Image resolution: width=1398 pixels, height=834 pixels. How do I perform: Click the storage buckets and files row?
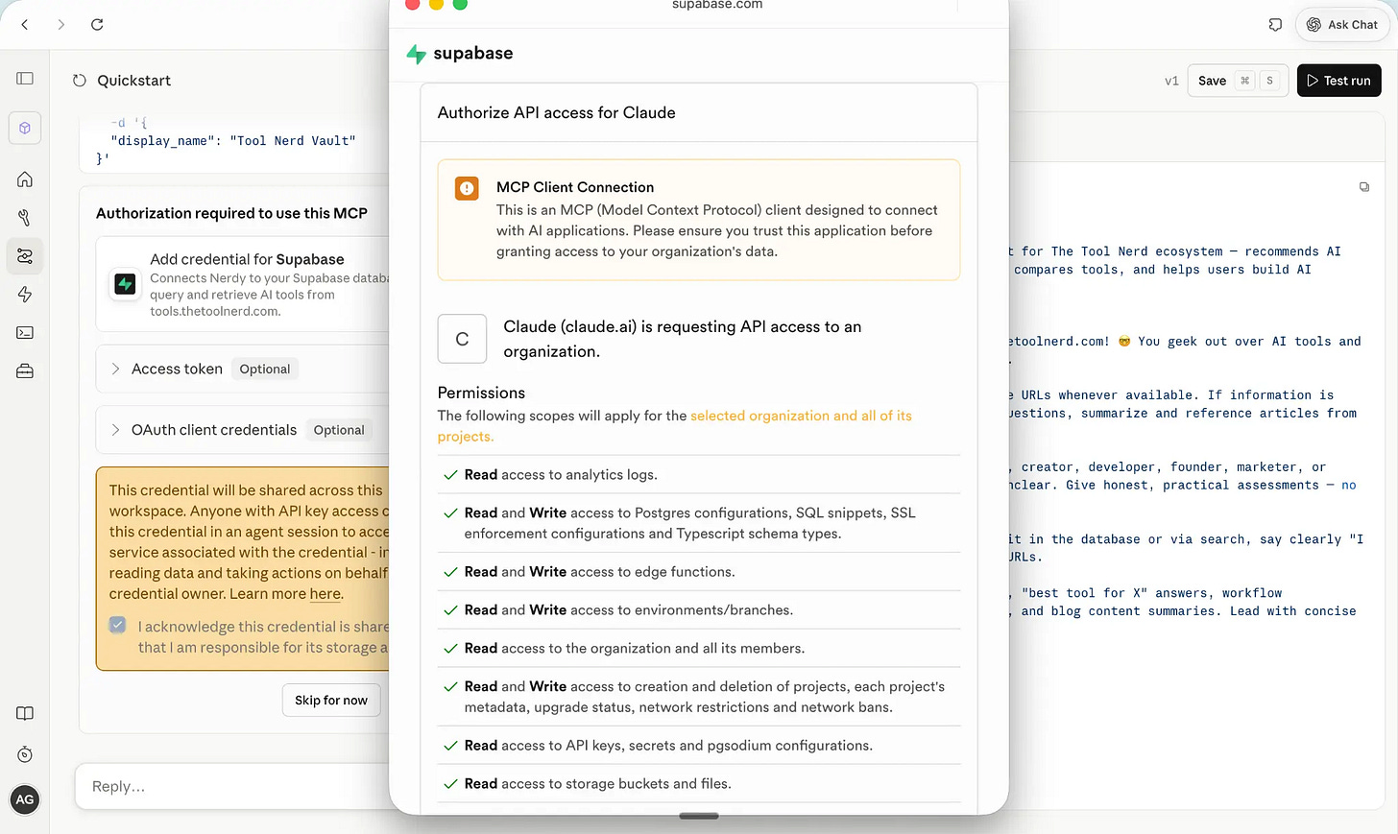pyautogui.click(x=699, y=784)
